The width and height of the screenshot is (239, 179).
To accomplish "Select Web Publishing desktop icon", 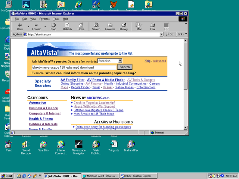I will pos(96,147).
